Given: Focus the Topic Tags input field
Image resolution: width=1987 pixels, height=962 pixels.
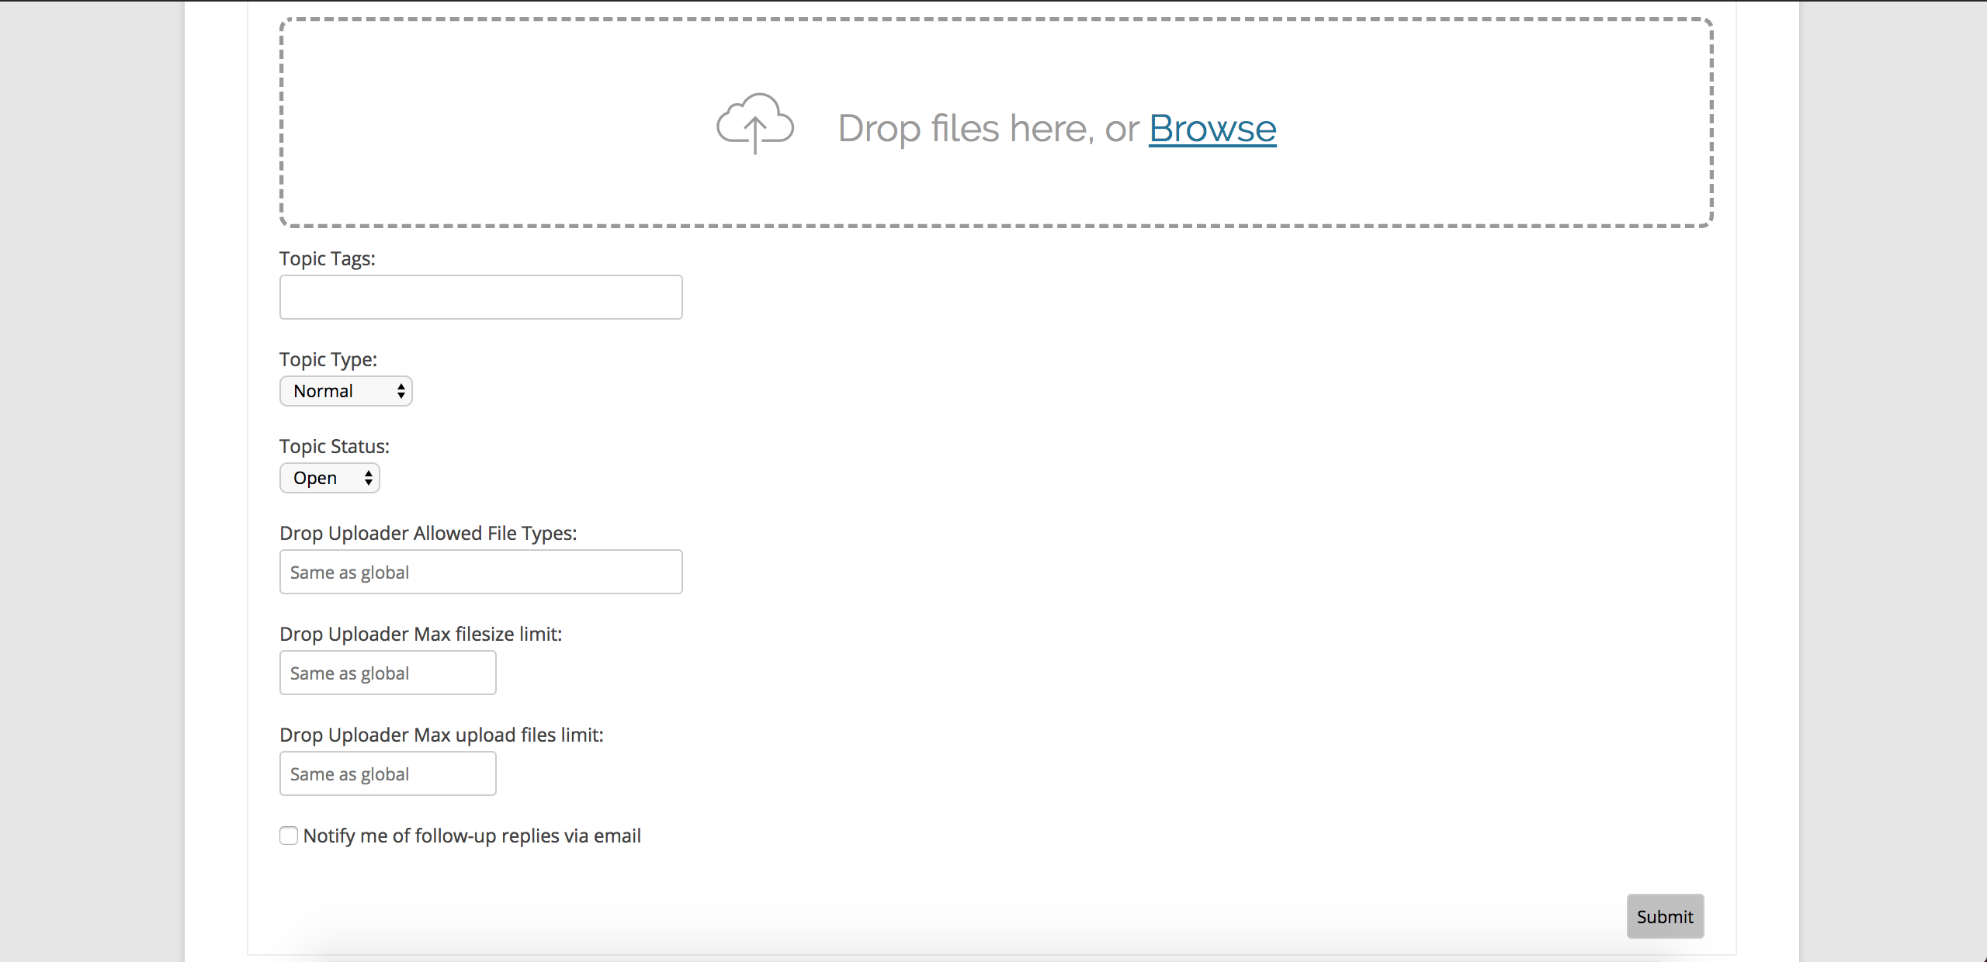Looking at the screenshot, I should point(480,297).
